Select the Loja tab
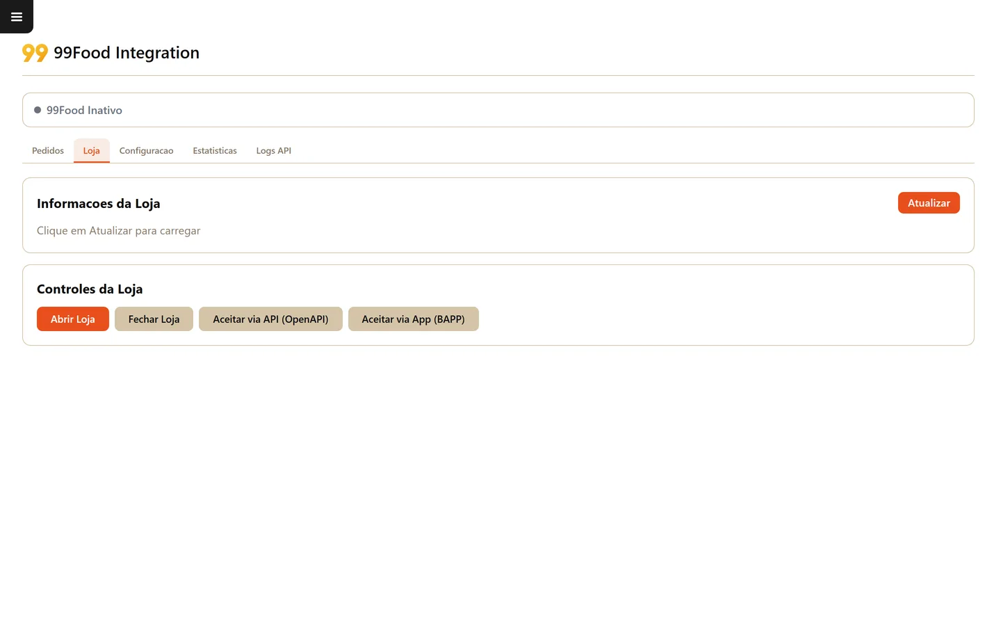The image size is (1001, 626). click(x=92, y=150)
